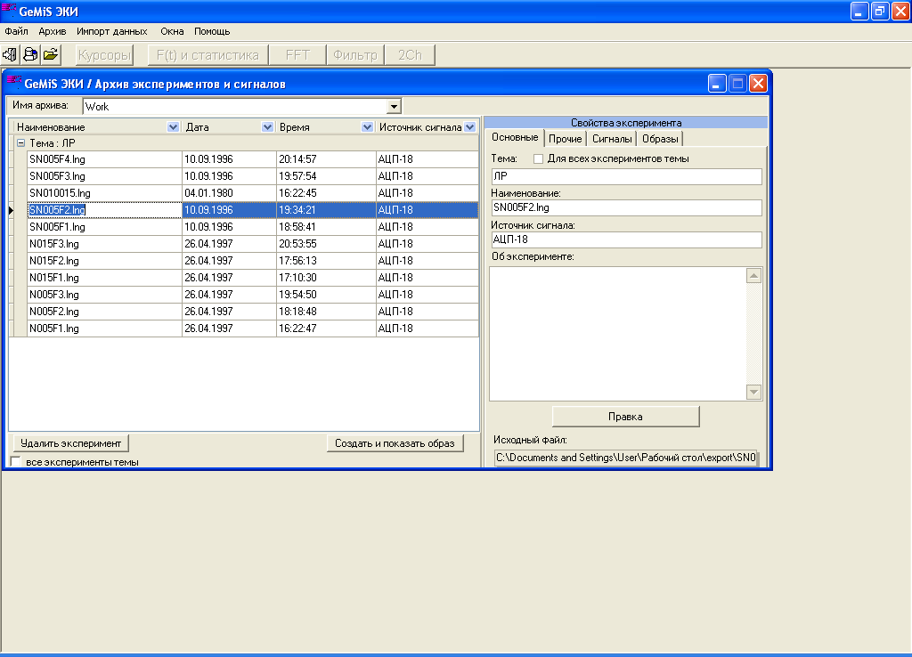Image resolution: width=912 pixels, height=657 pixels.
Task: Click 'Создать и показать образ' button
Action: 395,443
